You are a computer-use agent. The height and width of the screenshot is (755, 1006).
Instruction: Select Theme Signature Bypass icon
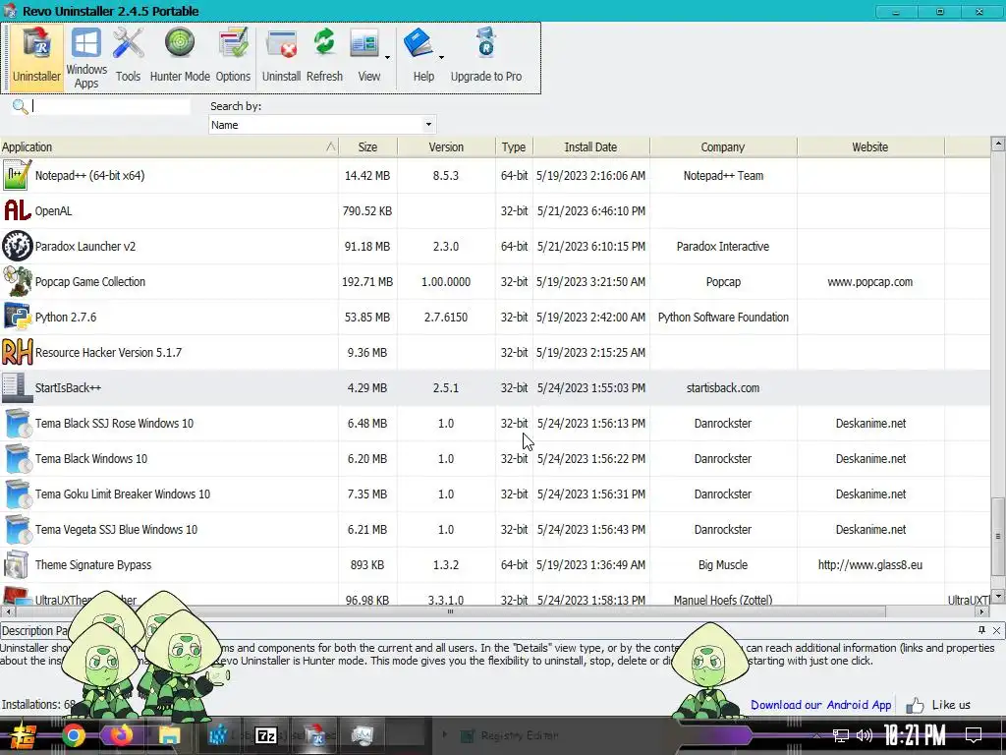tap(17, 564)
